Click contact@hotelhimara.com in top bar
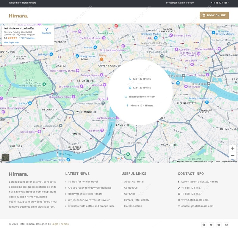The width and height of the screenshot is (238, 229). pyautogui.click(x=180, y=3)
